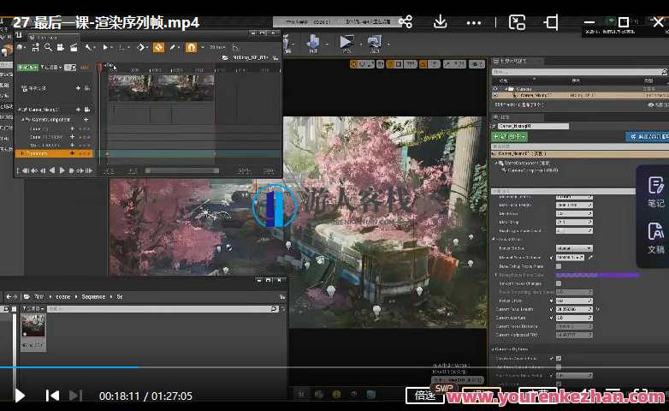Toggle the orange auto-key button
This screenshot has height=411, width=669.
coord(159,47)
